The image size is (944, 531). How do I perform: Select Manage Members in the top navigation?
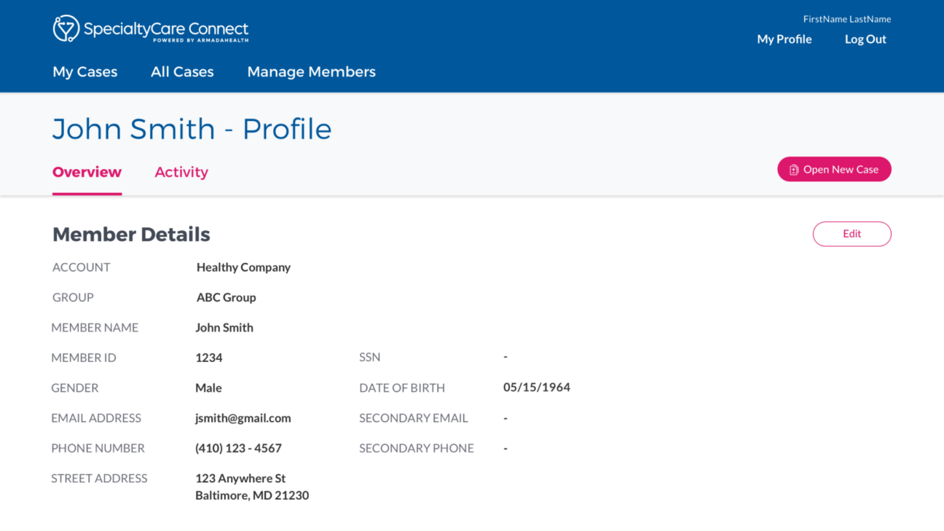pyautogui.click(x=311, y=71)
